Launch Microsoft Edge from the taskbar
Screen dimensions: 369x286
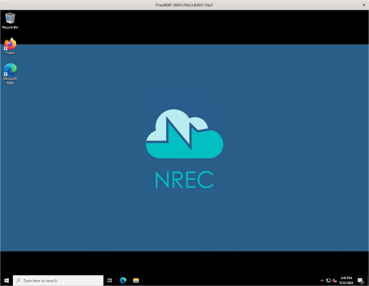[x=123, y=281]
